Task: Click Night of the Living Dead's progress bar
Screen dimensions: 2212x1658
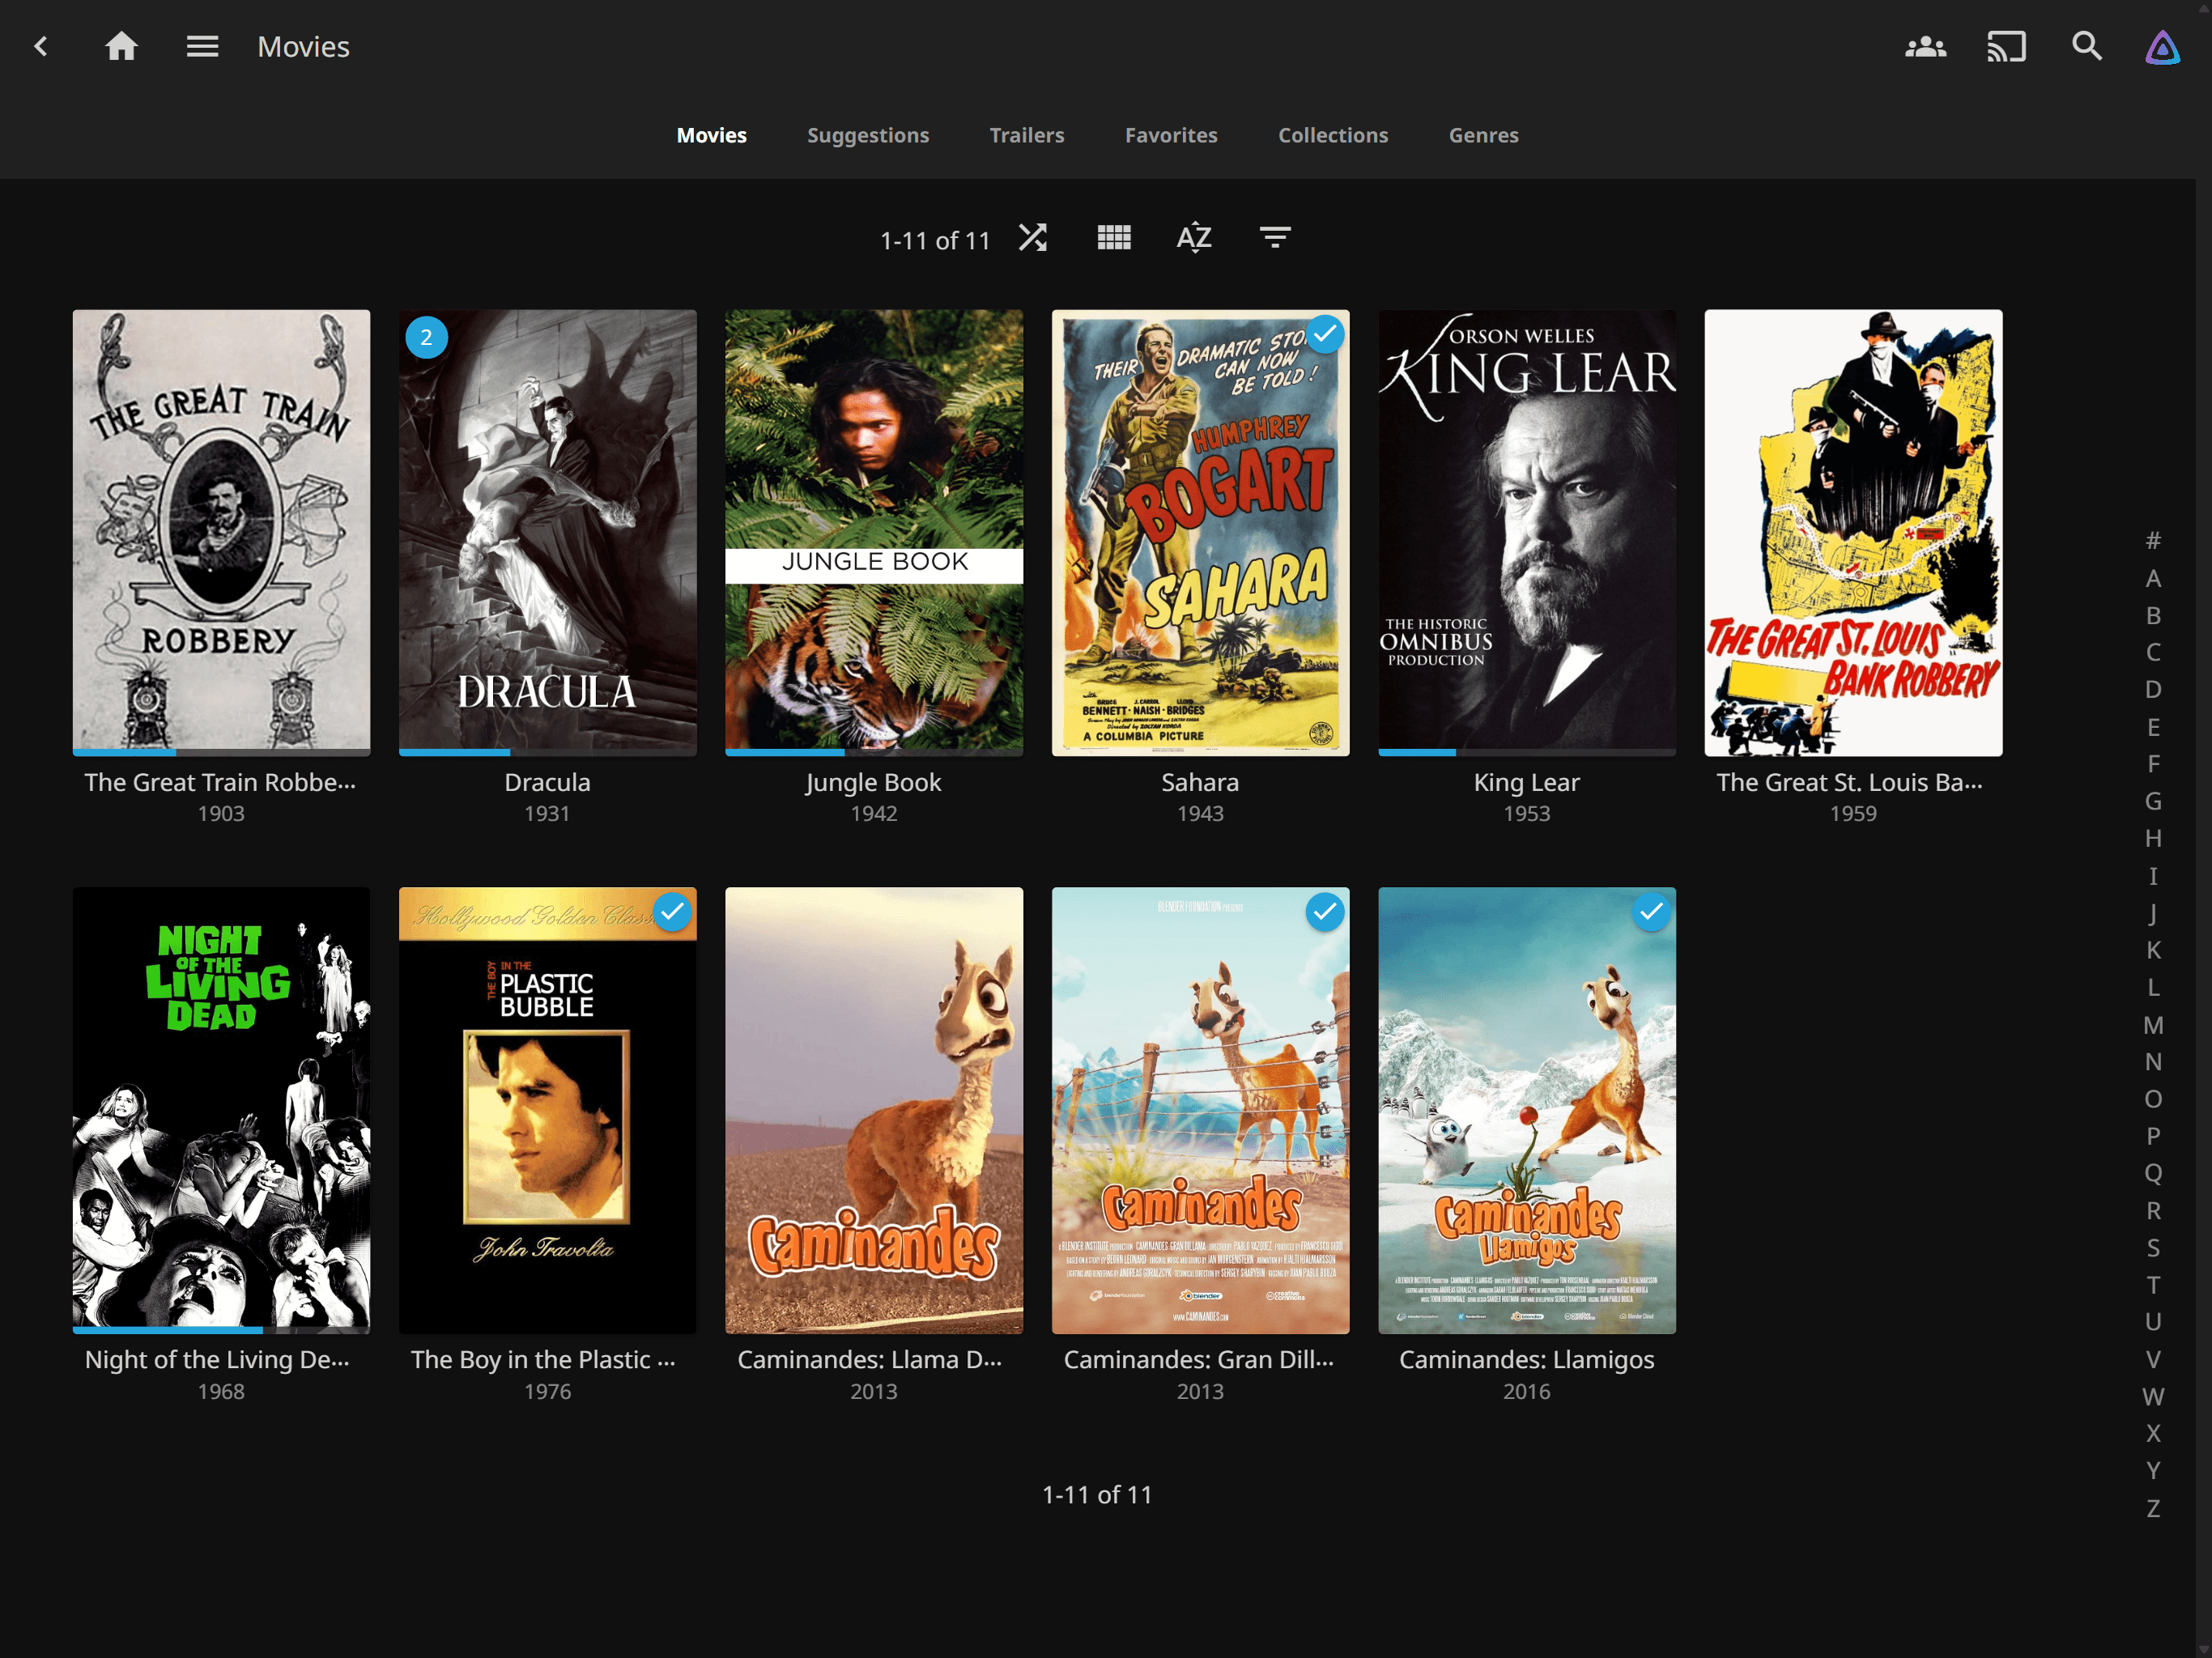Action: click(x=221, y=1330)
